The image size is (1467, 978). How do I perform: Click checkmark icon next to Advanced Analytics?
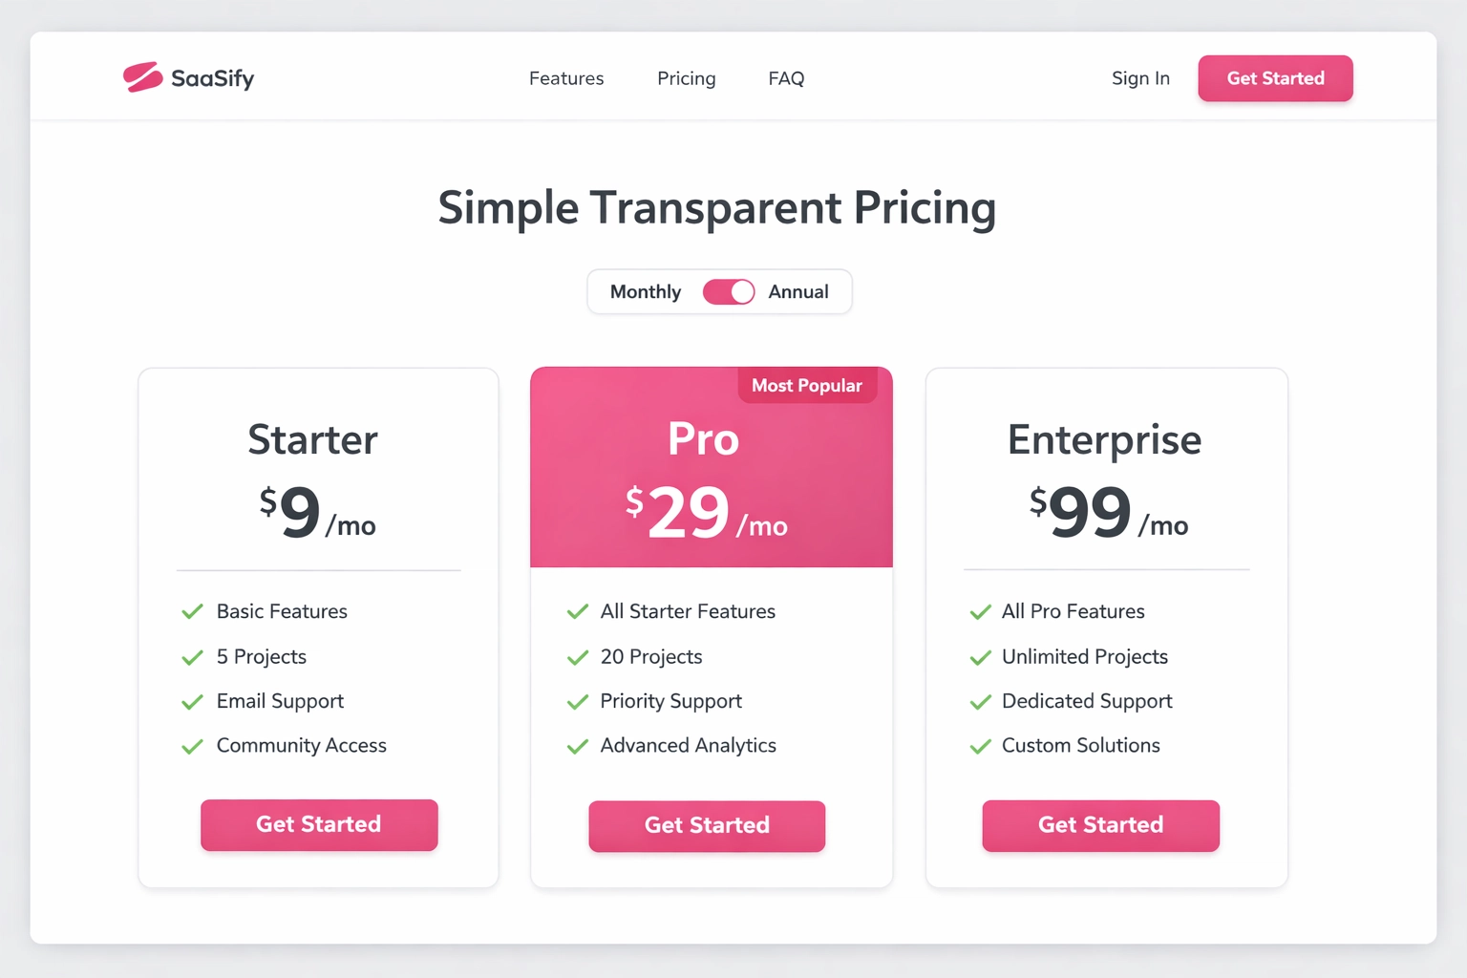578,746
